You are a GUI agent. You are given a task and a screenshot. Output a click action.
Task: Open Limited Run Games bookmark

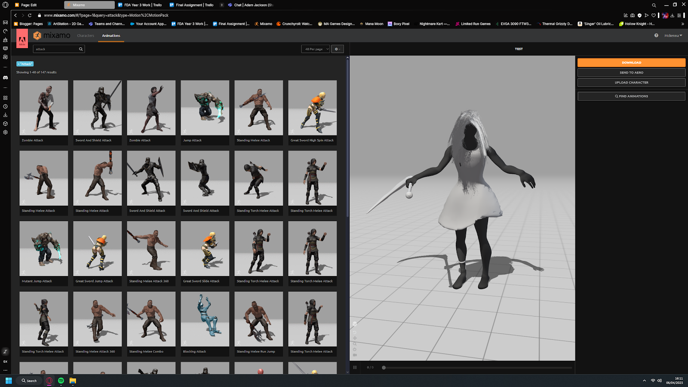coord(473,24)
